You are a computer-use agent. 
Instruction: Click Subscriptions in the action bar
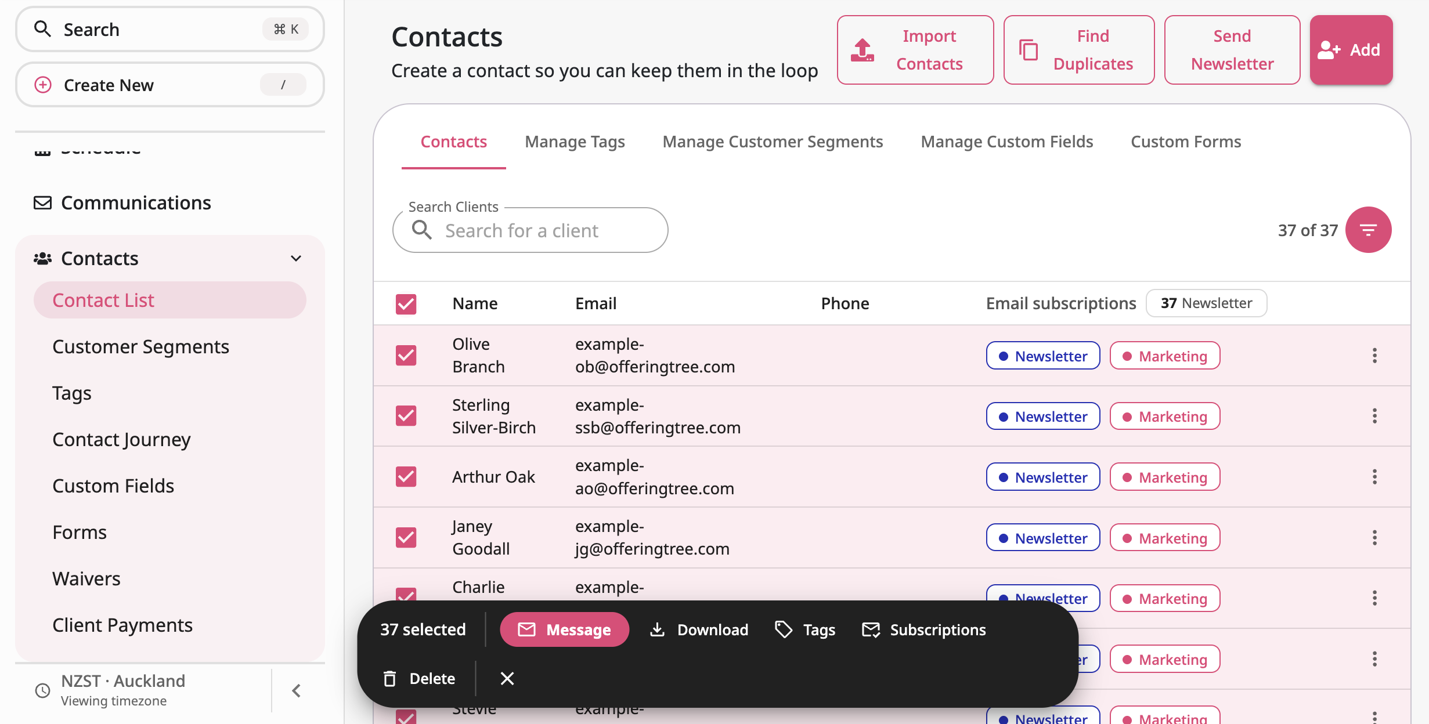[924, 629]
